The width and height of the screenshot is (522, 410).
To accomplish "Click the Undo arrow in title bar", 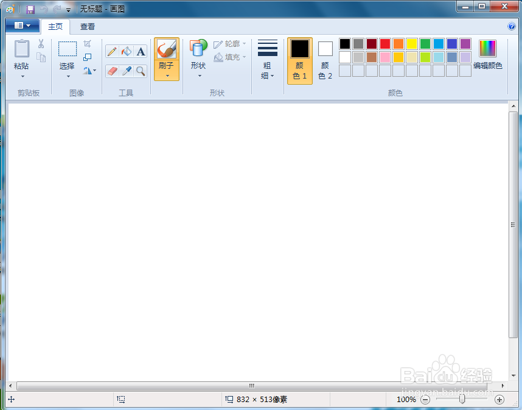I will (x=44, y=9).
